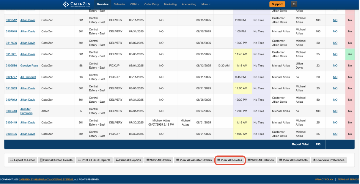Screen dimensions: 360x184
Task: Expand the More menu
Action: tap(206, 4)
